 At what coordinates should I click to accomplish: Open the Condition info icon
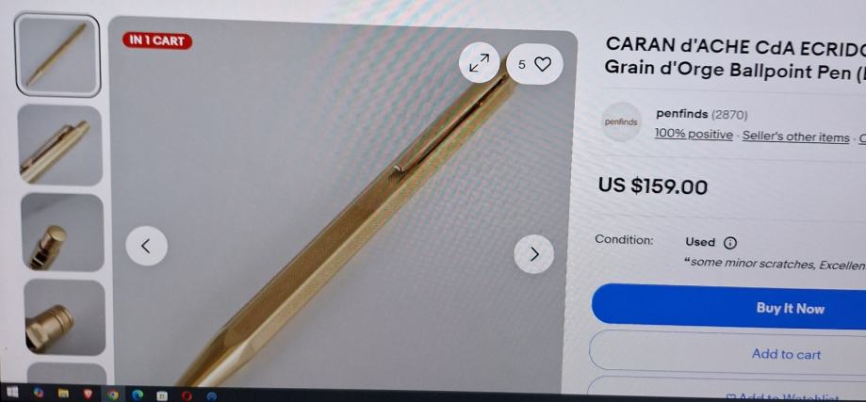(730, 243)
